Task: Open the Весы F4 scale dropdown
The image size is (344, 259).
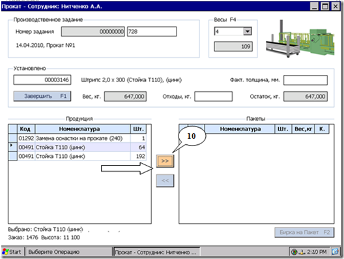Action: pos(248,31)
